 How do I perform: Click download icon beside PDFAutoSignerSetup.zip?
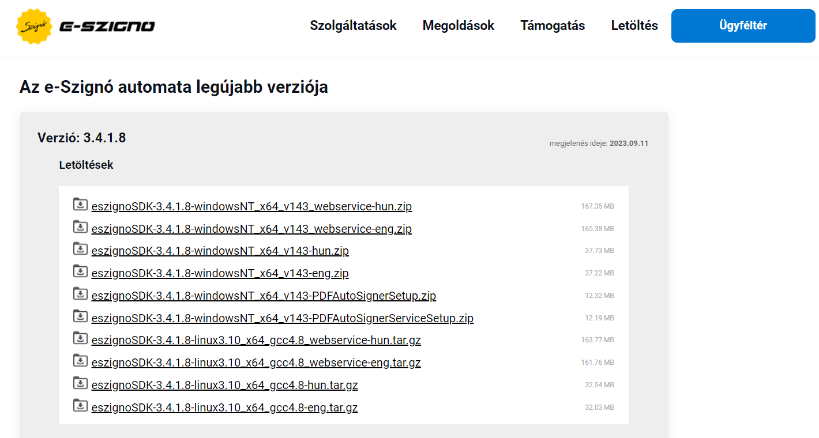click(x=80, y=294)
